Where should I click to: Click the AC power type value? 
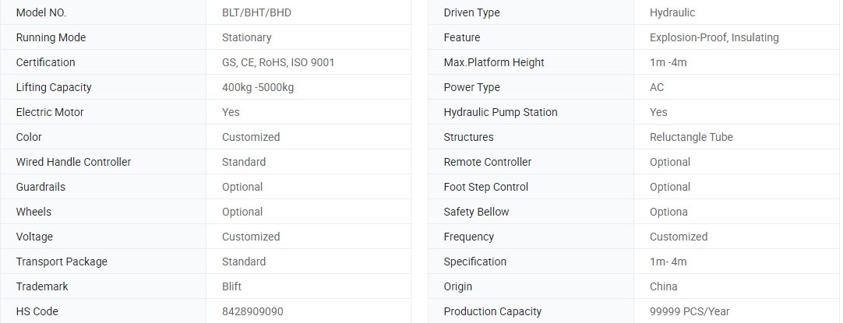coord(656,87)
